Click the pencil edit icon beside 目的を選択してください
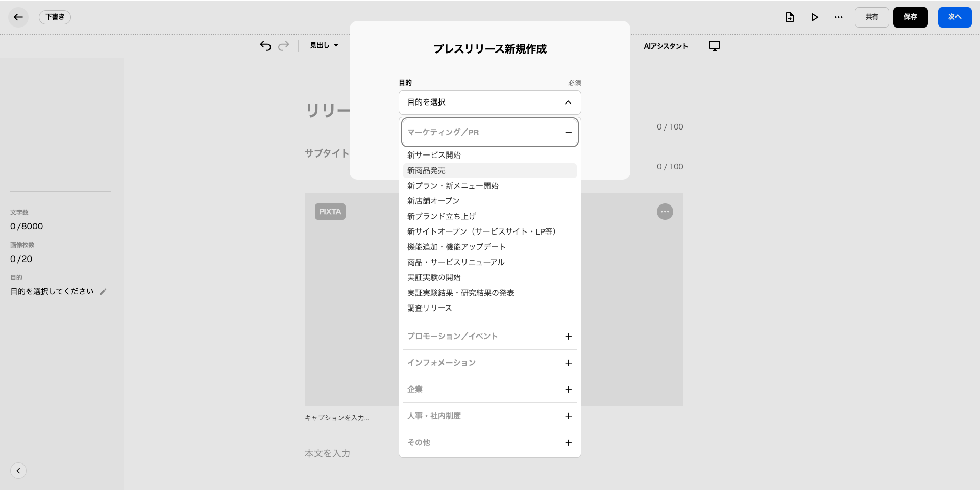 tap(103, 292)
